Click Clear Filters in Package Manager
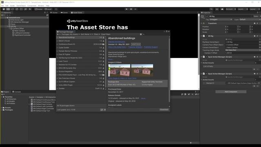Viewport: 261px width, 147px height. [106, 34]
